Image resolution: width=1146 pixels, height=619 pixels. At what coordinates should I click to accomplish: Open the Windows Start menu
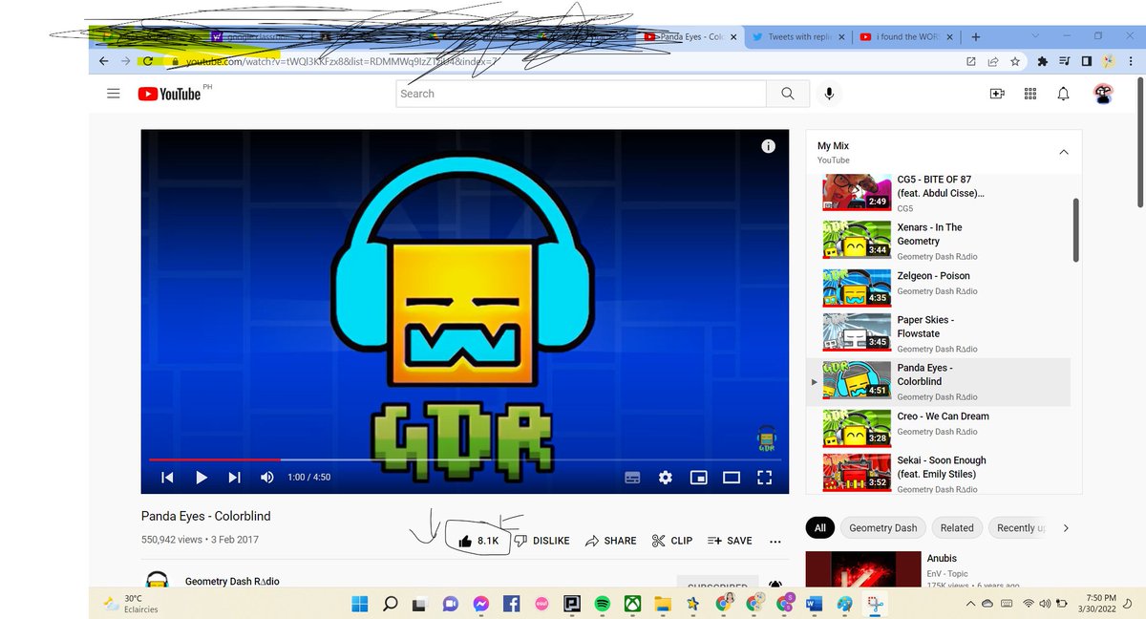pos(360,604)
